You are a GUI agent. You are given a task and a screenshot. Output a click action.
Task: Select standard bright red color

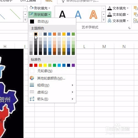coord(36,65)
